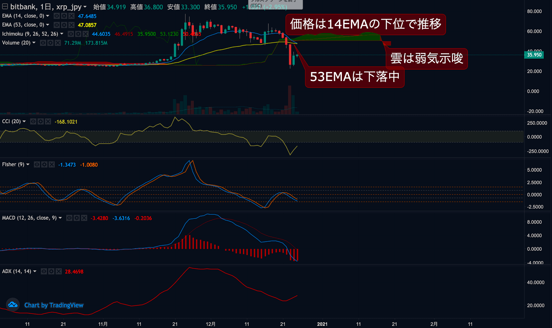Toggle visibility of CCI indicator
Image resolution: width=552 pixels, height=328 pixels.
tap(33, 121)
